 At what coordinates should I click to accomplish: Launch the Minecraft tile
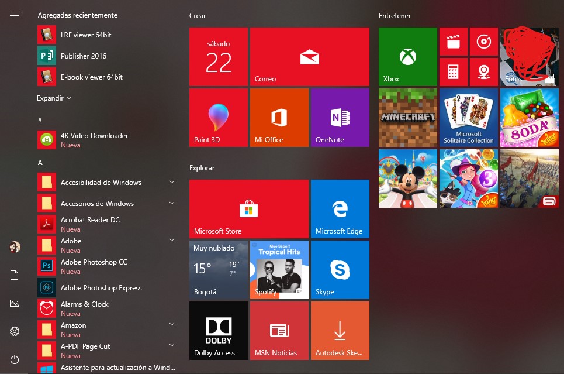click(408, 118)
